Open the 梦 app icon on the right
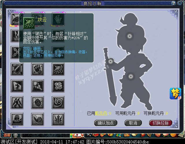This screenshot has width=185, height=144. coord(175,94)
